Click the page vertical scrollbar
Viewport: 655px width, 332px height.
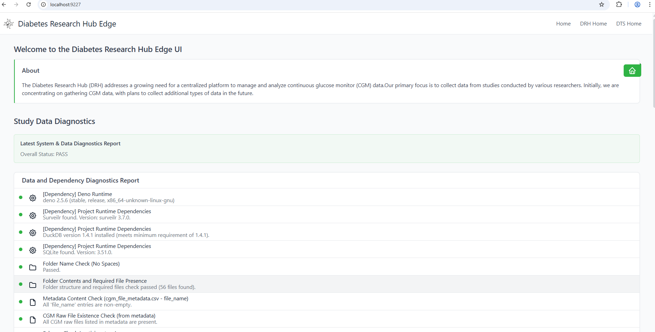click(x=653, y=69)
